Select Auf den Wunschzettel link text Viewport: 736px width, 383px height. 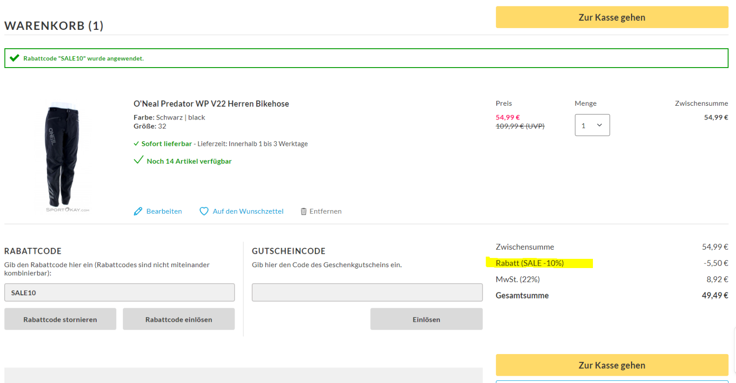248,212
